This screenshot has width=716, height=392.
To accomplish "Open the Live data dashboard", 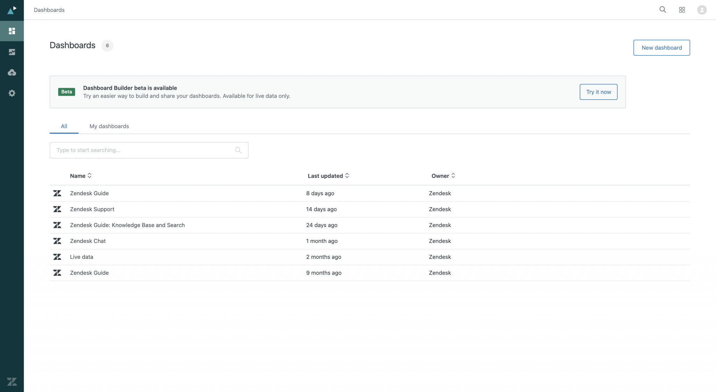I will (81, 257).
